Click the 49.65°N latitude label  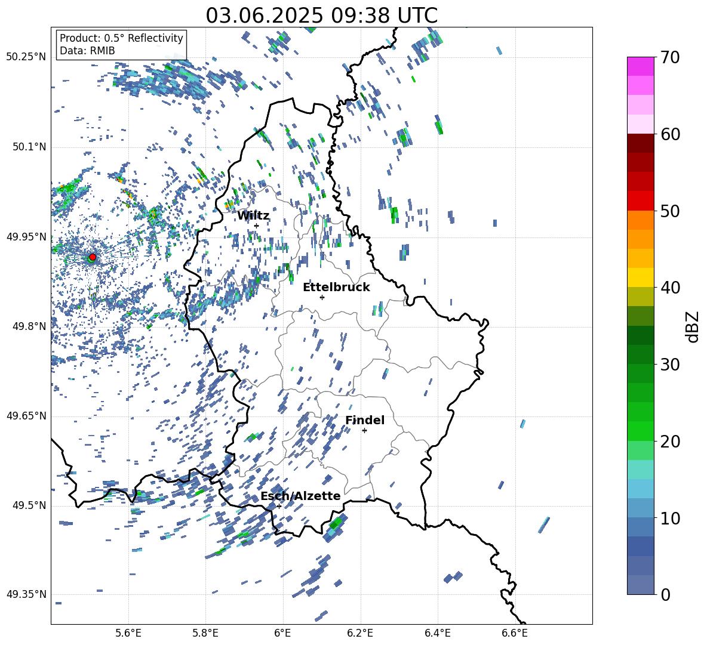tap(26, 416)
